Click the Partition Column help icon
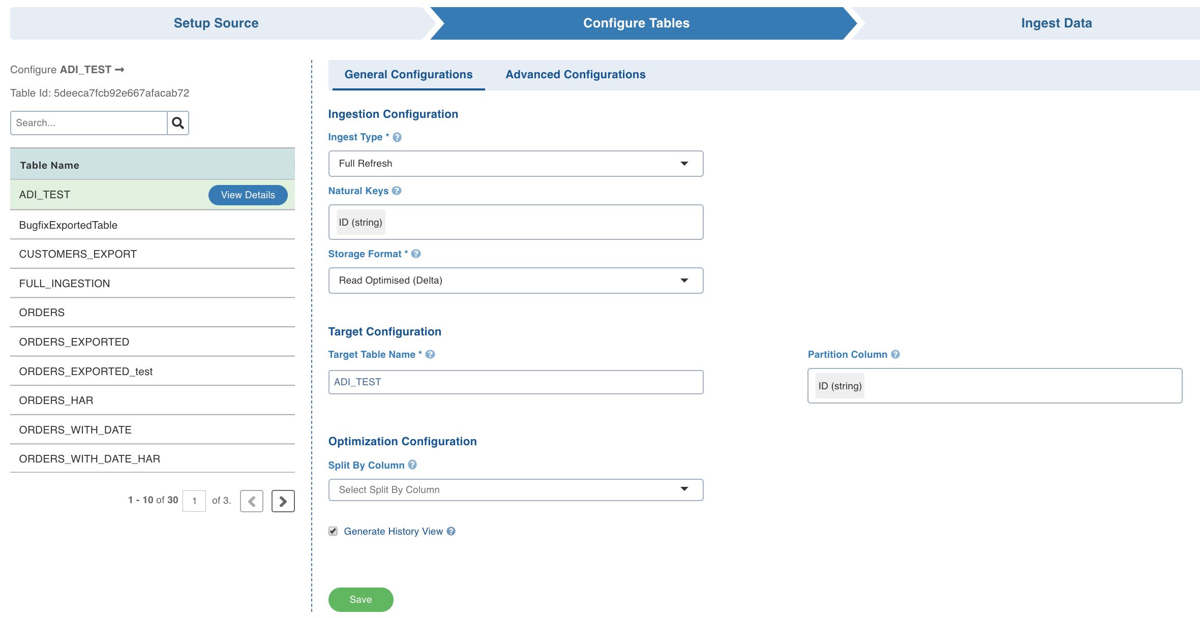The width and height of the screenshot is (1200, 618). (x=895, y=354)
